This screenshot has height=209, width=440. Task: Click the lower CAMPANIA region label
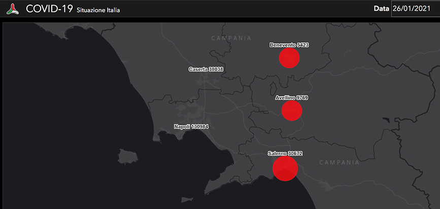click(x=339, y=162)
